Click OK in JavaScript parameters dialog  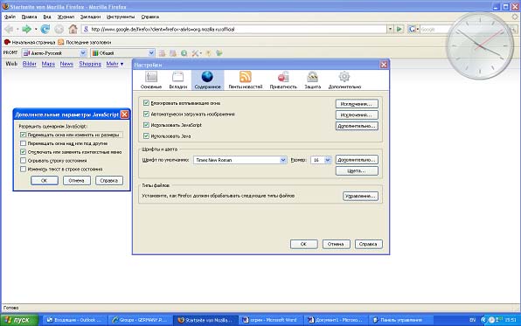coord(45,180)
